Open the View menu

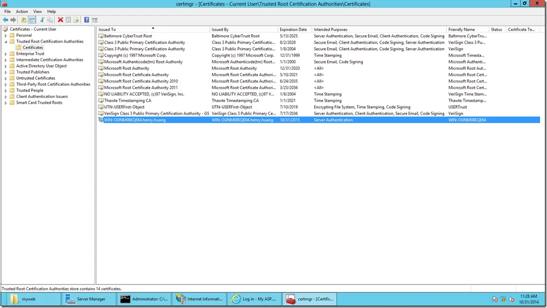(37, 12)
